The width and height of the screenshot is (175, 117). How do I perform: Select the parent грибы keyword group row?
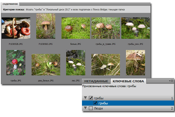click(128, 98)
